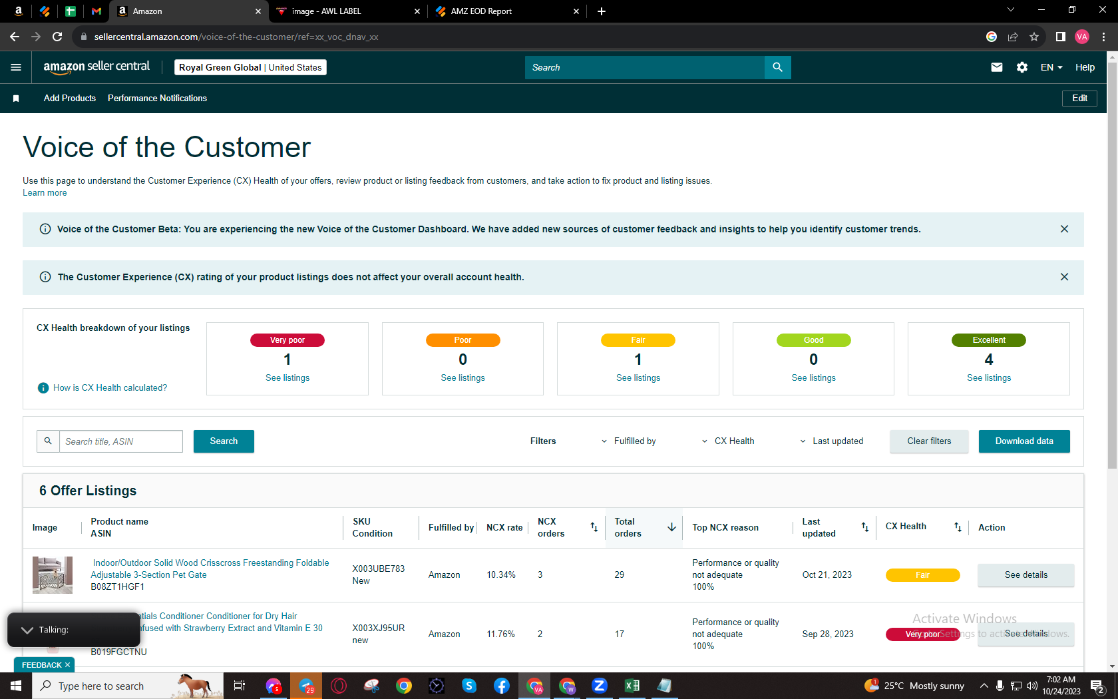Click the browser address bar URL
This screenshot has width=1118, height=699.
point(236,37)
